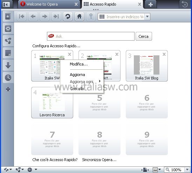Image resolution: width=192 pixels, height=173 pixels.
Task: Expand the Aggiorna ogni submenu
Action: (82, 82)
